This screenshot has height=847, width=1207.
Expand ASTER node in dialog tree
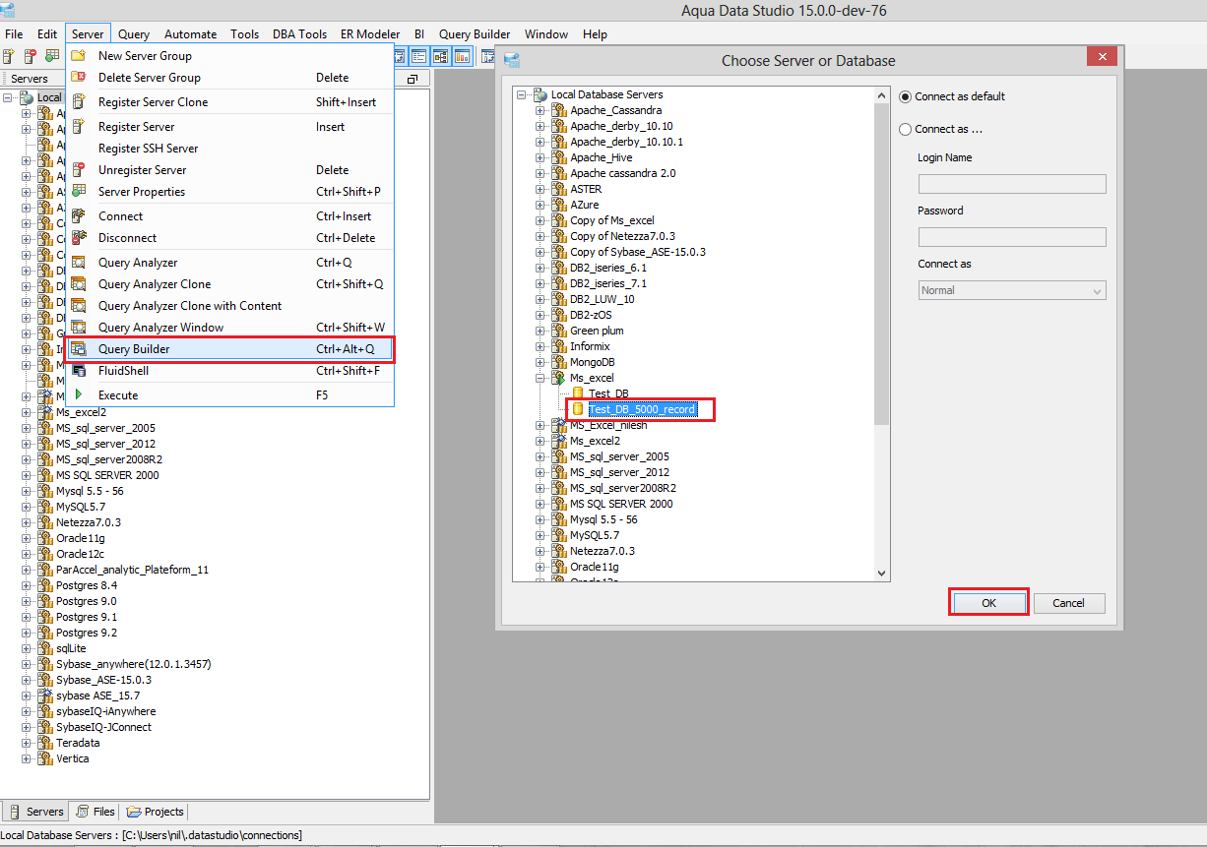click(x=540, y=189)
